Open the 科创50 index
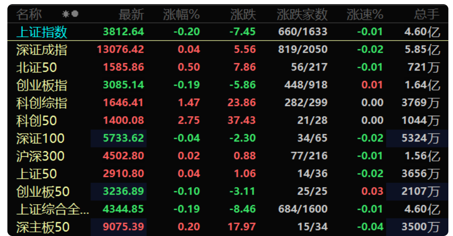453x236 pixels. (x=37, y=121)
